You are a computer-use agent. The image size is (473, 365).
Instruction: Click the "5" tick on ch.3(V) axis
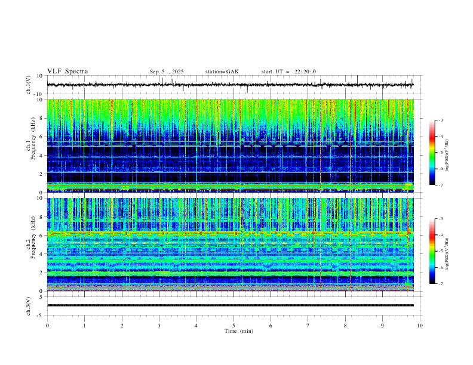tap(41, 296)
